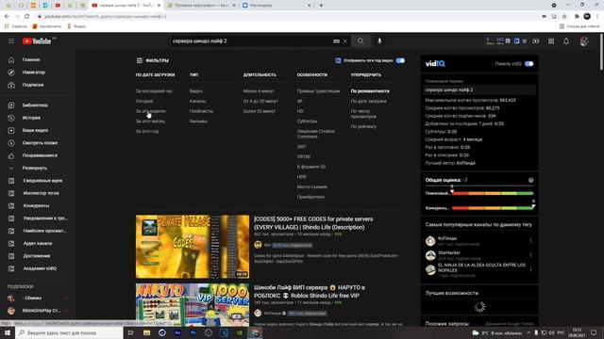This screenshot has width=604, height=339.
Task: Click the vidIQ search term field
Action: (479, 90)
